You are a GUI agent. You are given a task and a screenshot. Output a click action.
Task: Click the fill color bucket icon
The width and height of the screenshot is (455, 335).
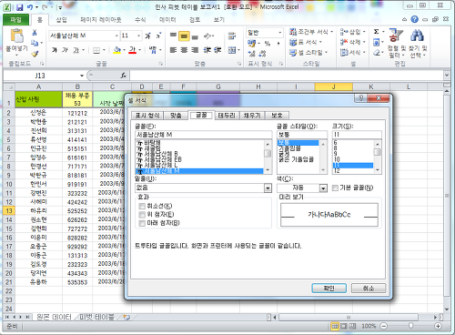(117, 50)
